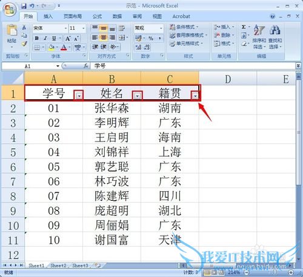
Task: Increase font size with large A icon
Action: pyautogui.click(x=68, y=38)
